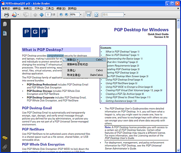This screenshot has height=153, width=181.
Task: Maximize the Adobe Reader window
Action: (173, 3)
